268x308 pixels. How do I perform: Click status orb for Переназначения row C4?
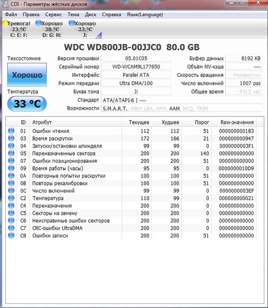pos(11,205)
